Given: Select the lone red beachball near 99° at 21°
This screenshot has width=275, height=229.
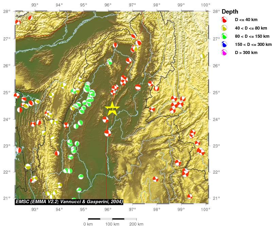Looking at the screenshot, I should coord(190,196).
